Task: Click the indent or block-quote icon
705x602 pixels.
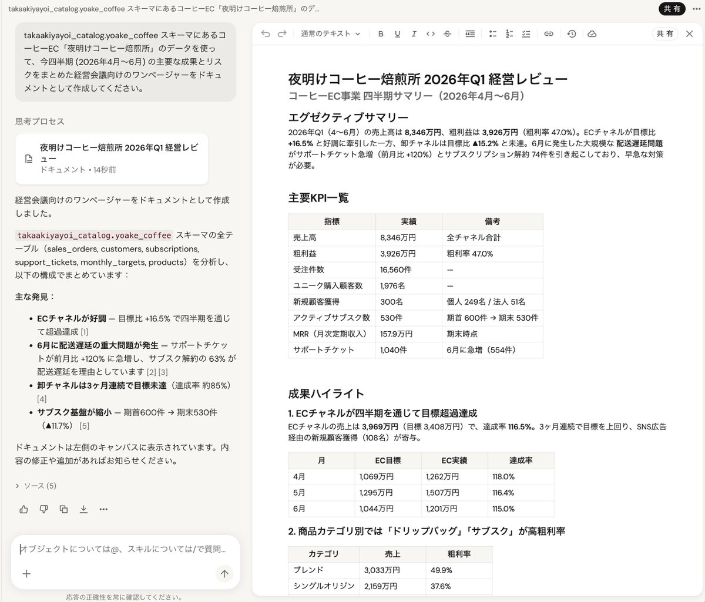Action: 470,34
